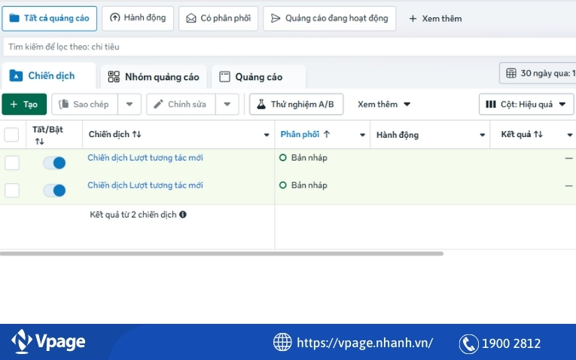576x360 pixels.
Task: Toggle off the first campaign switch
Action: point(54,163)
